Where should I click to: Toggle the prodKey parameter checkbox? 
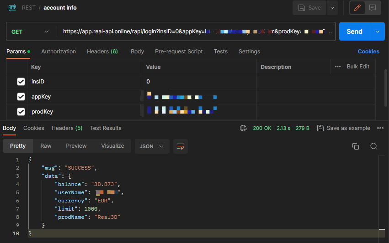tap(21, 112)
